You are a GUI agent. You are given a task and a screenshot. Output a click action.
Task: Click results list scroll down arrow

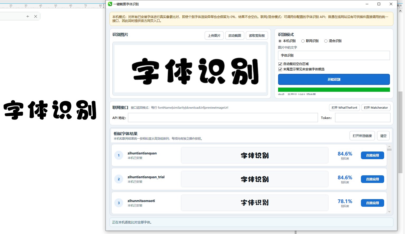point(389,212)
